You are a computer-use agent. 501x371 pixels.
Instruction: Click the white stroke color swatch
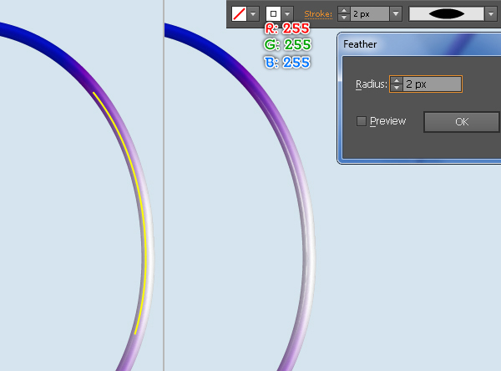[273, 14]
